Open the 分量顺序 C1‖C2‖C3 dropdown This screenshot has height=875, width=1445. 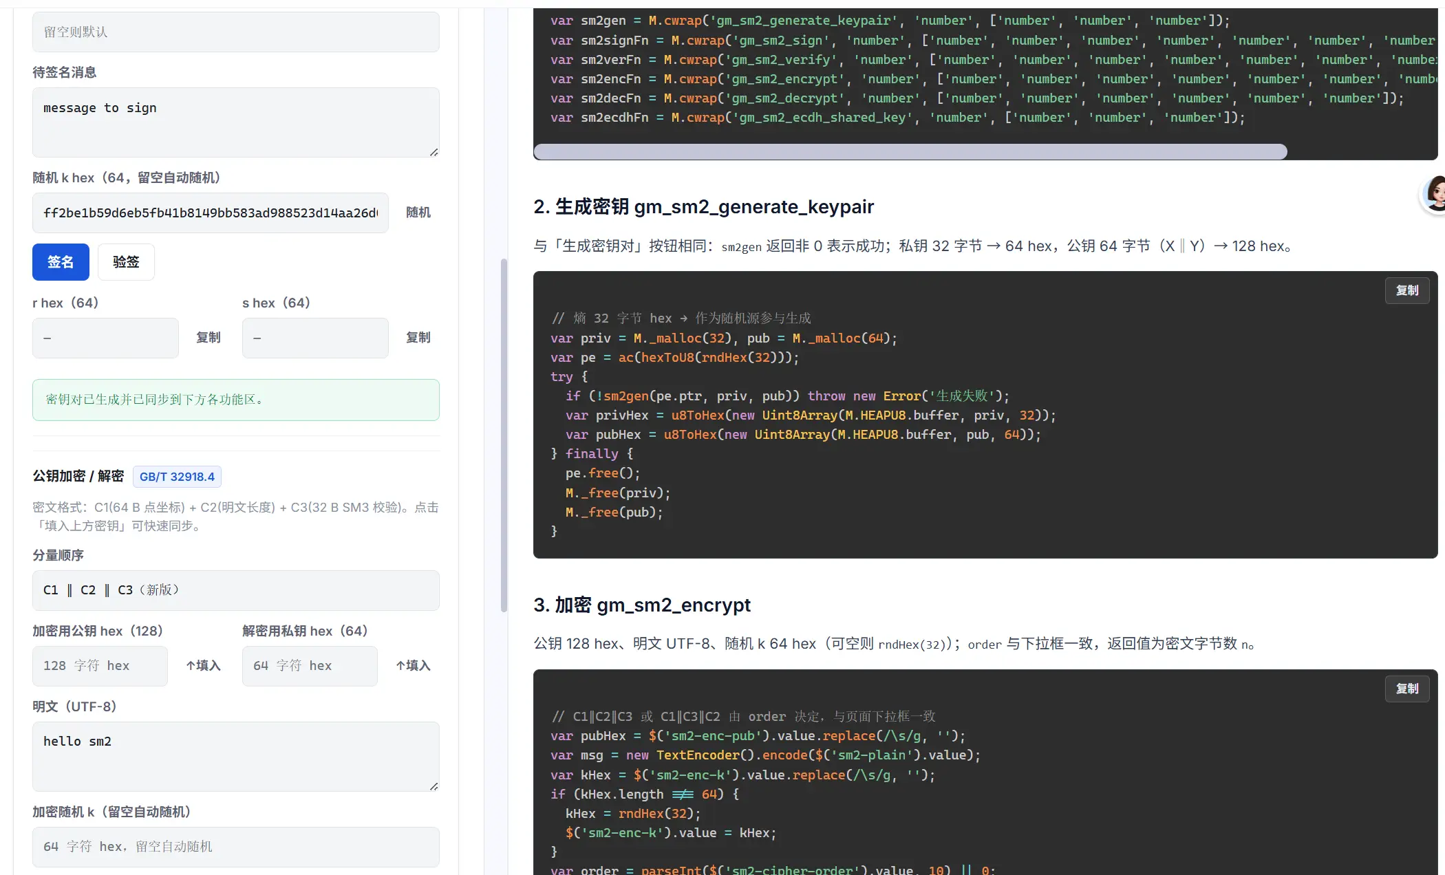click(235, 590)
